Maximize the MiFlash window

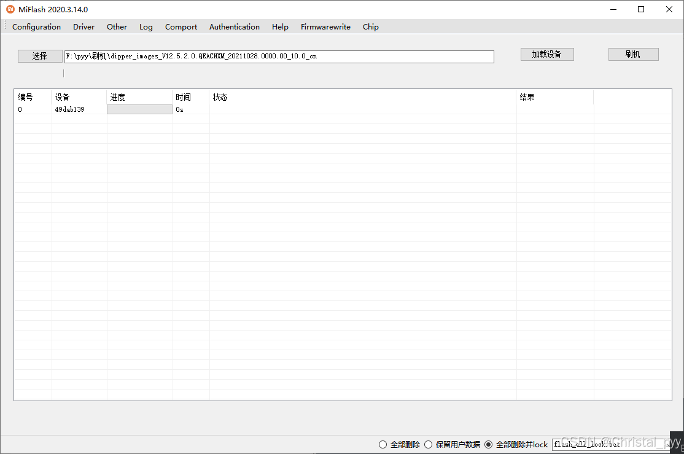pos(641,9)
